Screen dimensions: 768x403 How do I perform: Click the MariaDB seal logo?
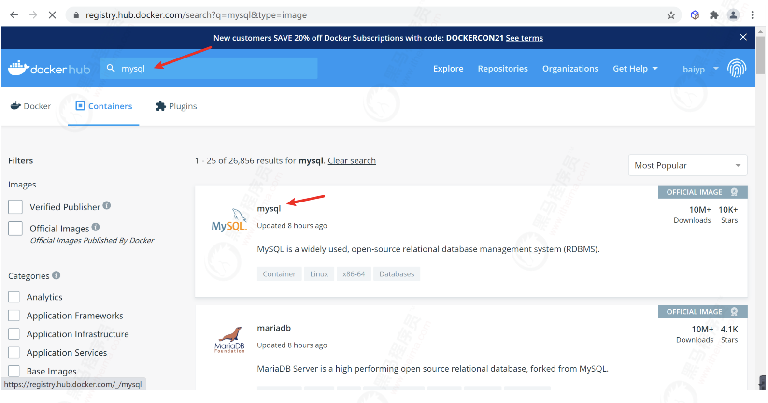229,340
